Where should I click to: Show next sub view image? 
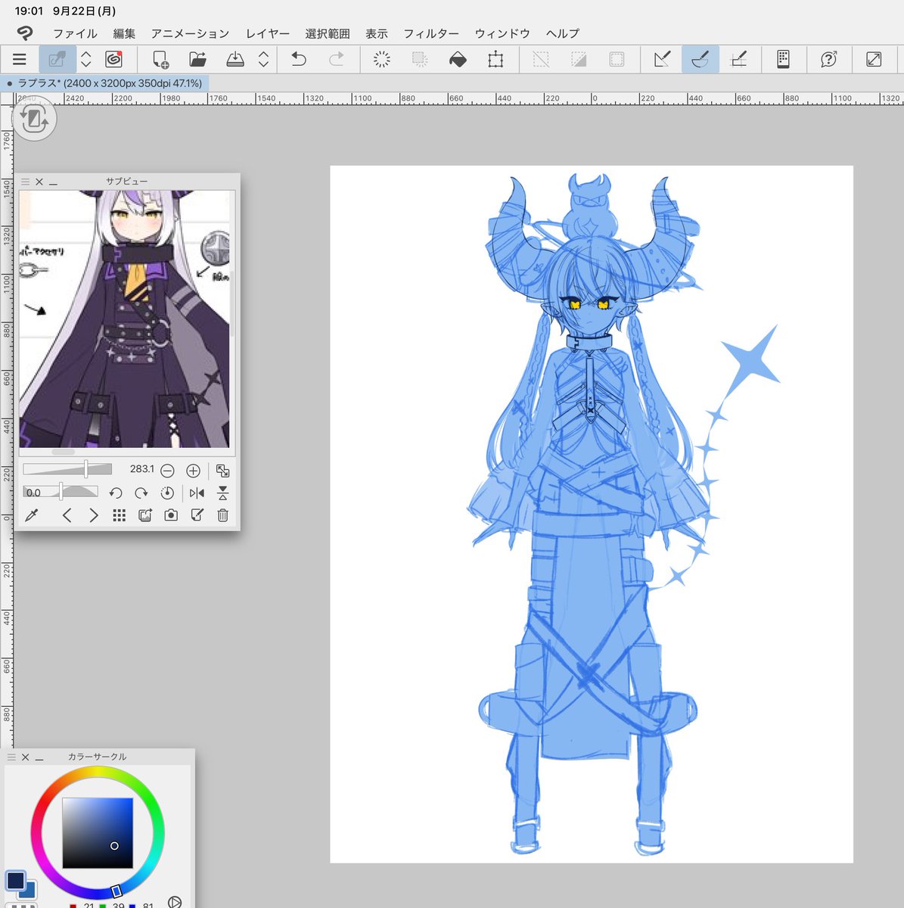coord(93,515)
